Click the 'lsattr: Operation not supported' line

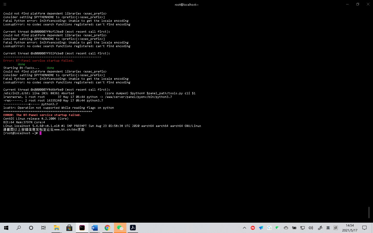(59, 108)
